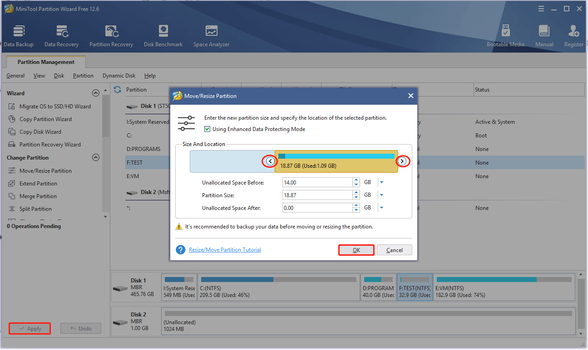588x350 pixels.
Task: Launch Data Recovery
Action: 61,36
